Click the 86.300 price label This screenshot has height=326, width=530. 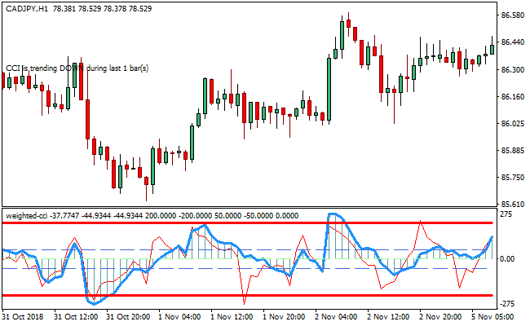click(513, 69)
